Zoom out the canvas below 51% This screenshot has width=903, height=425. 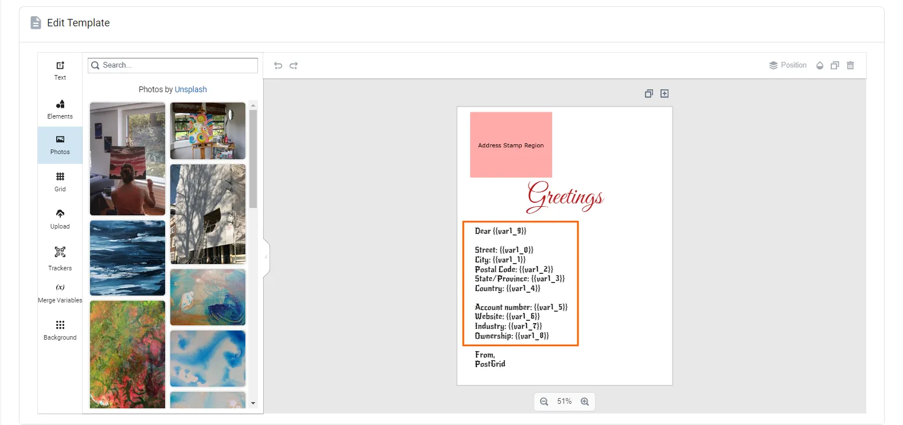(544, 402)
